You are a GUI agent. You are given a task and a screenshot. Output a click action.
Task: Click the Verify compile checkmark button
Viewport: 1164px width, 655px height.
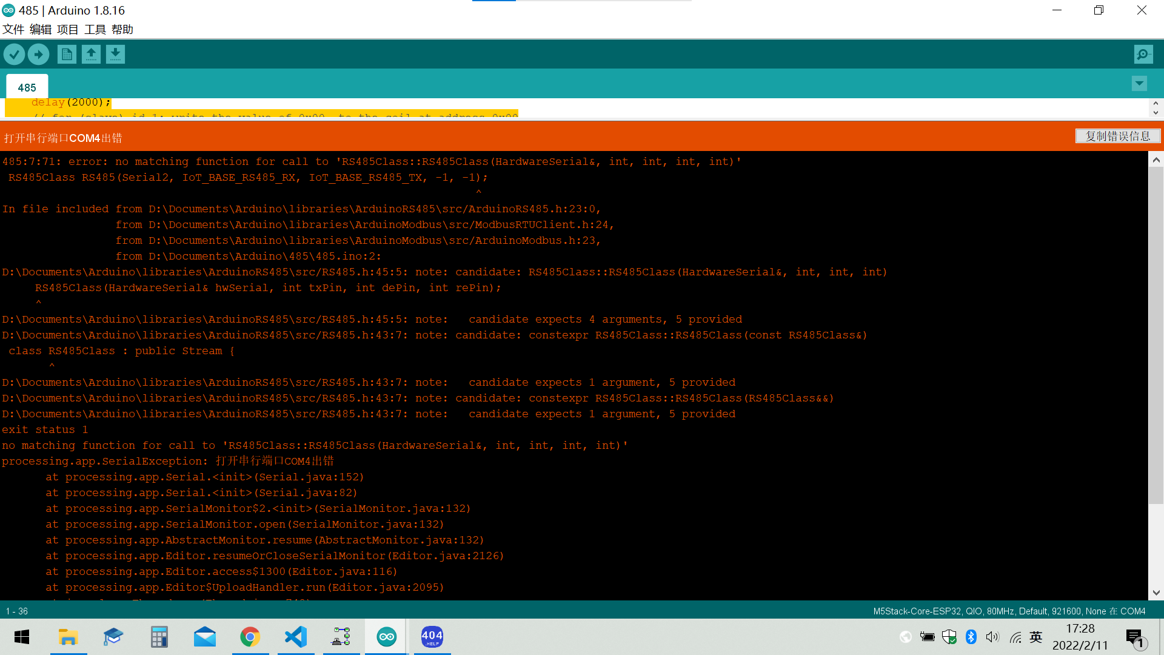click(14, 55)
